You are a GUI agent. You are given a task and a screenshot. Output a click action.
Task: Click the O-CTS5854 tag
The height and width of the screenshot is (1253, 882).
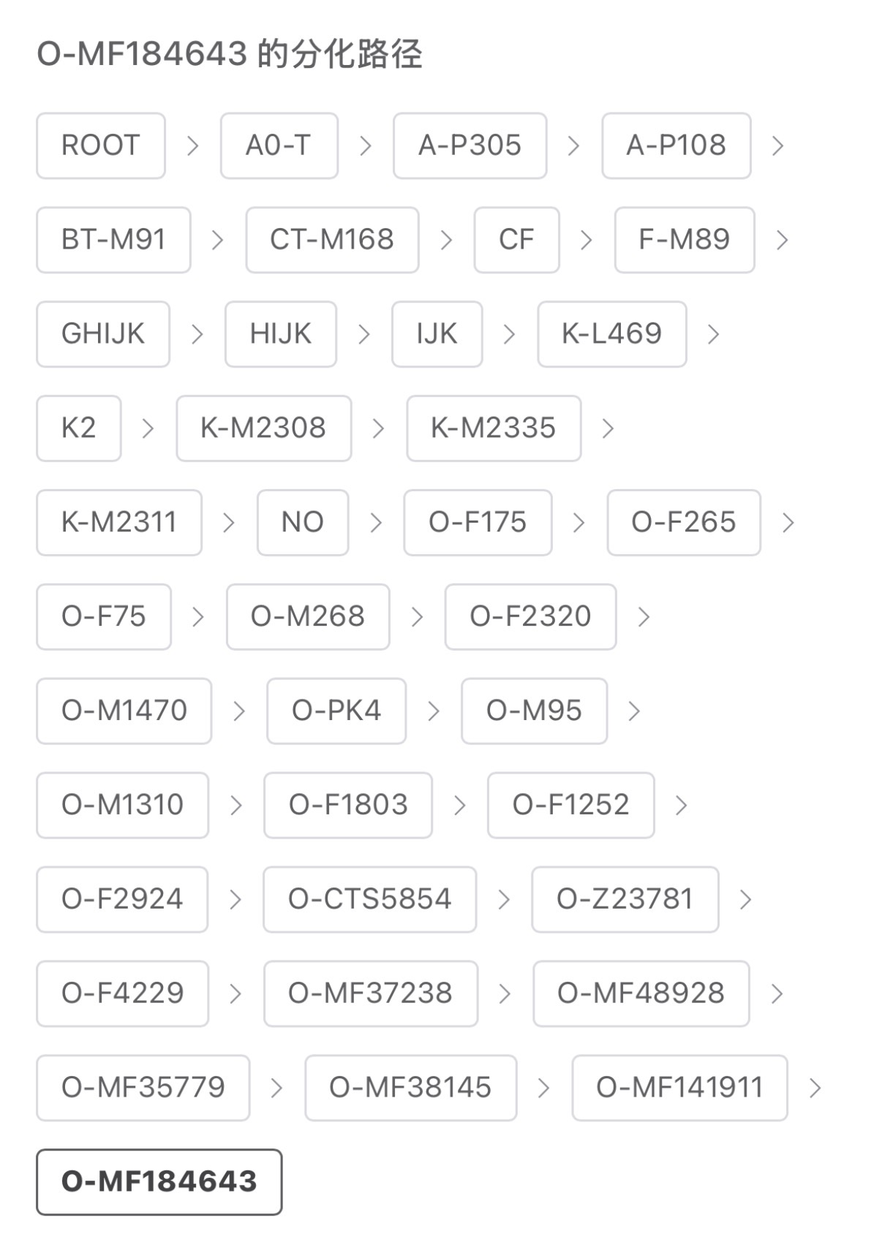(369, 899)
